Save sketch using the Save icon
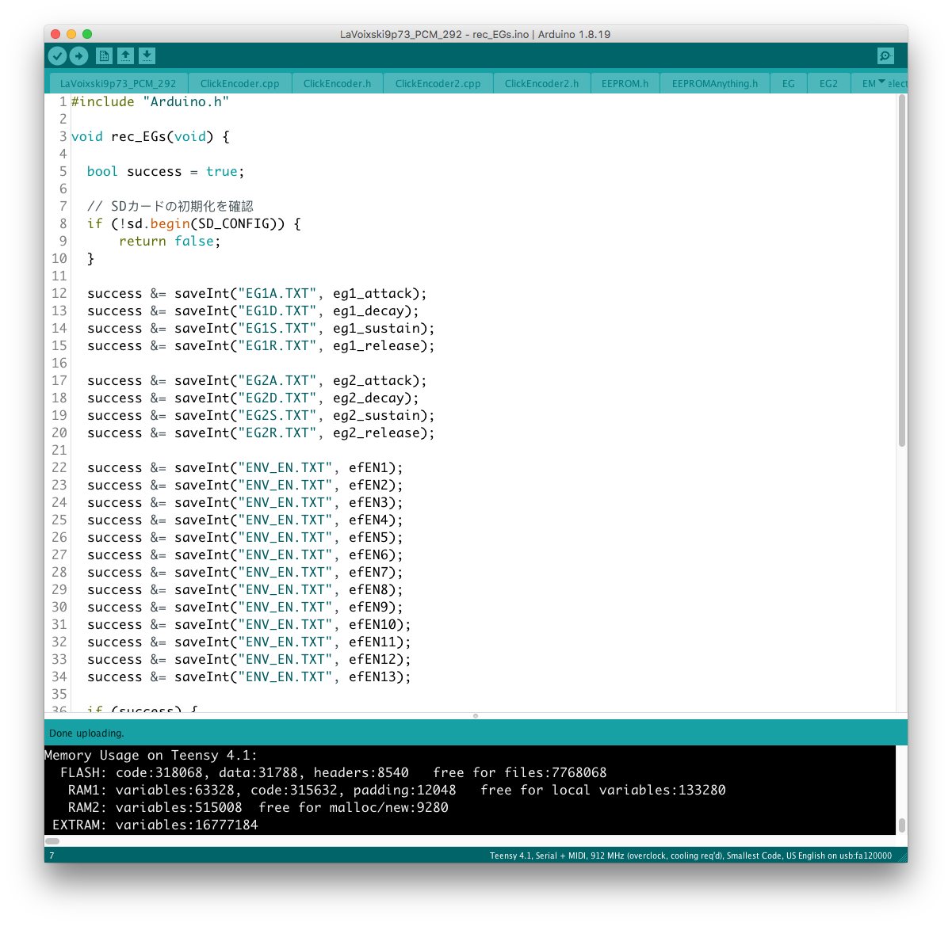Screen dimensions: 952x926 (x=147, y=55)
